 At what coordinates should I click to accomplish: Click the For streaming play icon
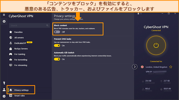pos(11,65)
